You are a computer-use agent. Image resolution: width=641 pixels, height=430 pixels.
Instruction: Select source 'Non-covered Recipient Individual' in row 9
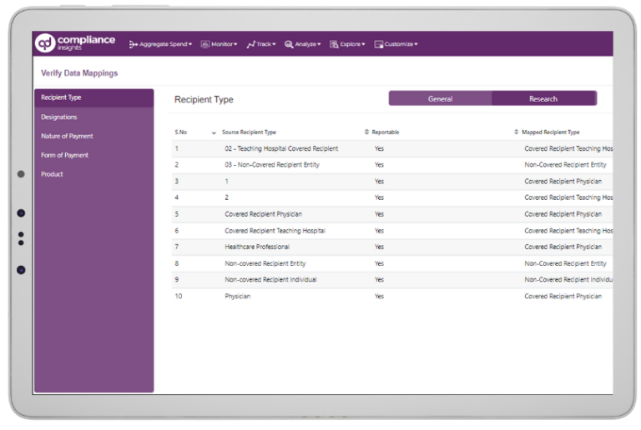270,279
